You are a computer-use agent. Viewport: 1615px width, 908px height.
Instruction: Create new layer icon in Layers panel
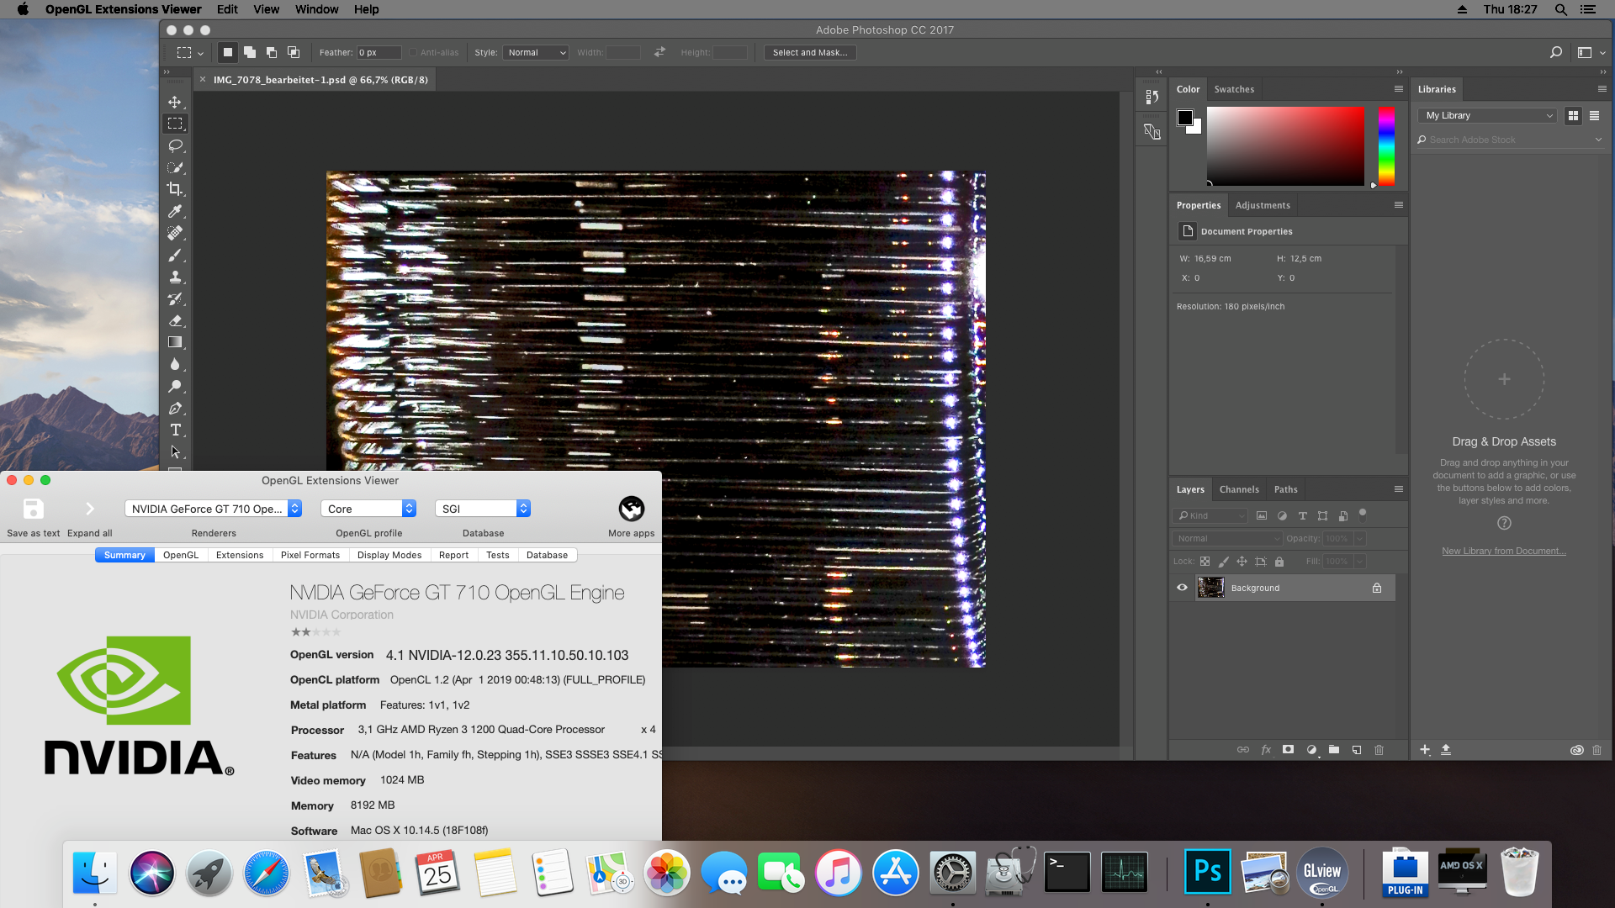click(1357, 750)
